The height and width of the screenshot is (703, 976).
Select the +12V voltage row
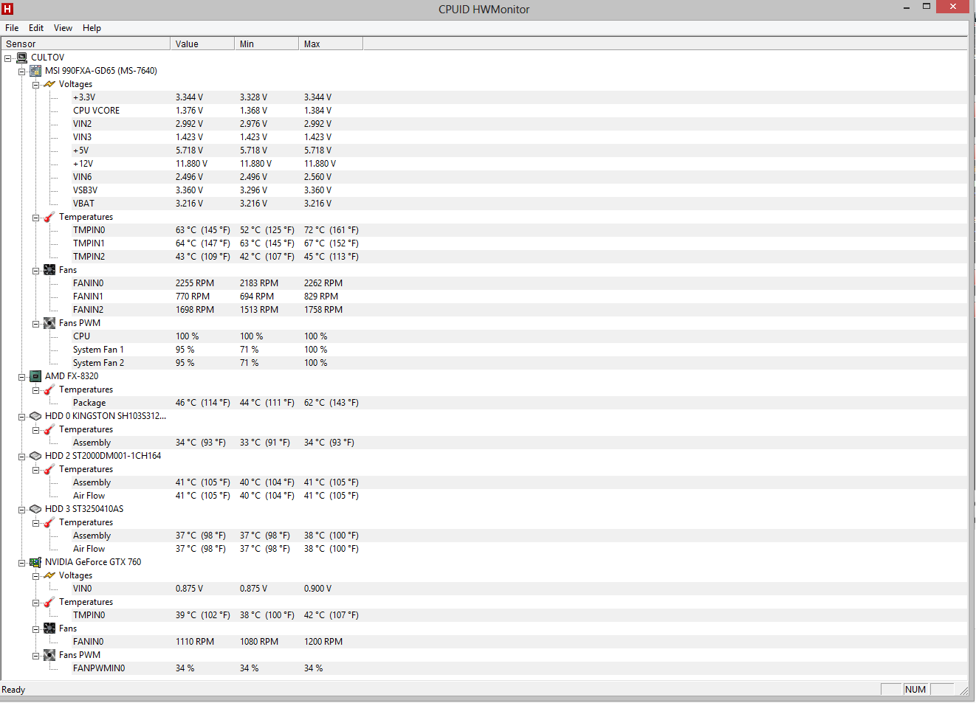pyautogui.click(x=484, y=164)
